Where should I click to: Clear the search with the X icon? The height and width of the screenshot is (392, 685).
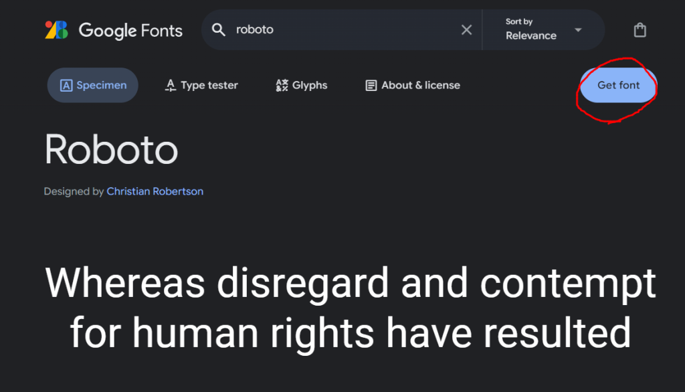point(466,29)
